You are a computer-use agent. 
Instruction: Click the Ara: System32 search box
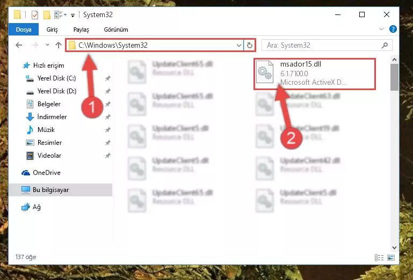pyautogui.click(x=327, y=45)
